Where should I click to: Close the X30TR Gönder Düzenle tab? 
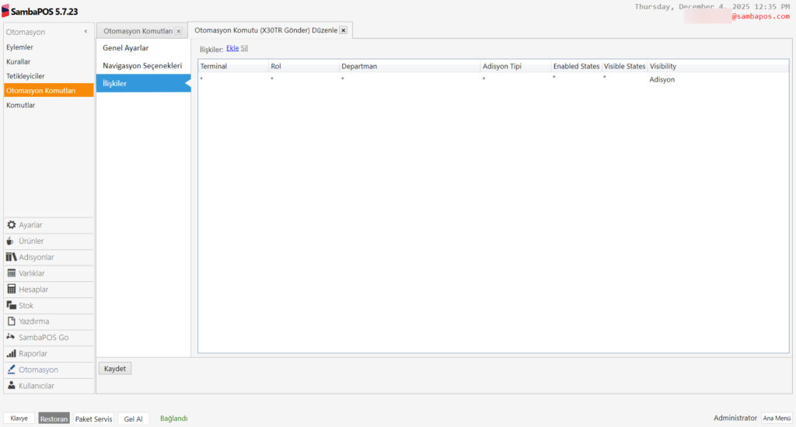tap(343, 30)
